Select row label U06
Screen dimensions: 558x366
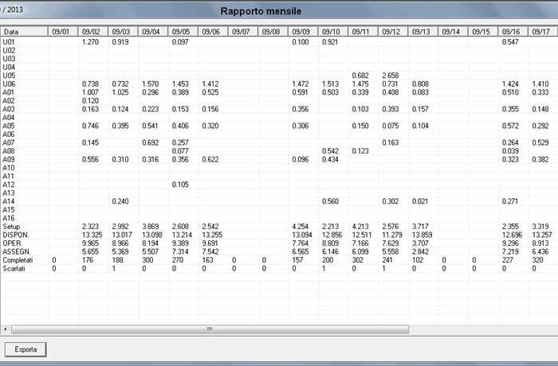click(9, 84)
